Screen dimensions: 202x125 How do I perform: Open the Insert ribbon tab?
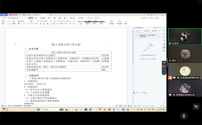(x=36, y=18)
